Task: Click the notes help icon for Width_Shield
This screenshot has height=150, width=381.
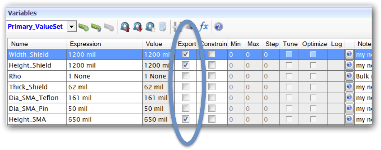Action: [349, 54]
